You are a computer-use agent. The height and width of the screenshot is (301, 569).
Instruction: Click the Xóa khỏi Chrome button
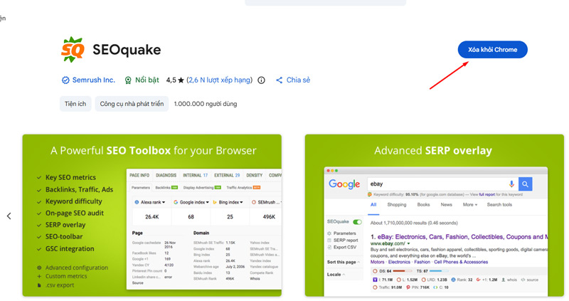(492, 50)
